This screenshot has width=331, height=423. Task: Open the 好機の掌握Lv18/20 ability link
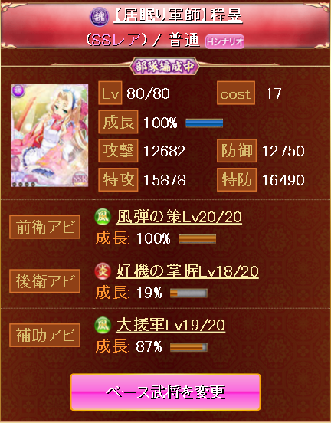click(x=188, y=271)
